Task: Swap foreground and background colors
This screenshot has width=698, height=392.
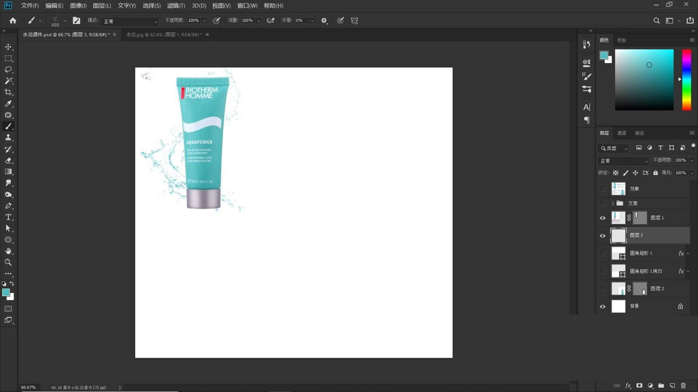Action: click(12, 284)
